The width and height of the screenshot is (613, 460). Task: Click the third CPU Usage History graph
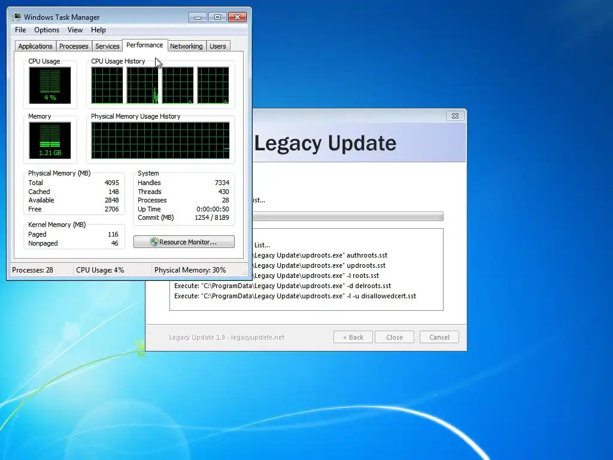[x=178, y=85]
